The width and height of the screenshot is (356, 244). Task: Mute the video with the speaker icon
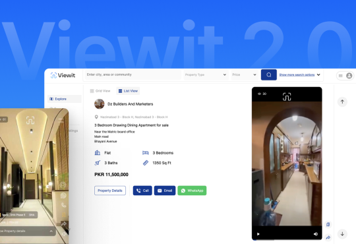(316, 234)
